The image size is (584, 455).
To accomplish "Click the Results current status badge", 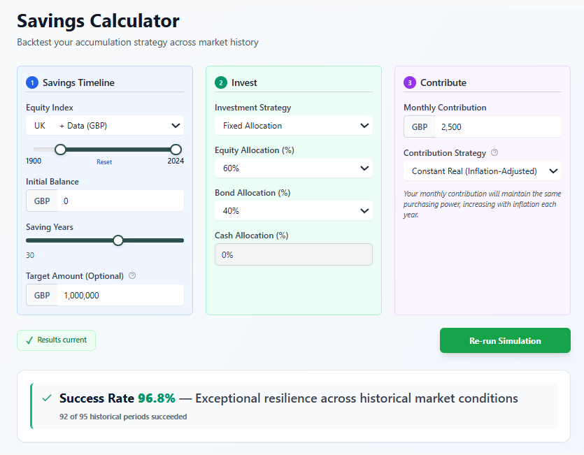I will [56, 340].
